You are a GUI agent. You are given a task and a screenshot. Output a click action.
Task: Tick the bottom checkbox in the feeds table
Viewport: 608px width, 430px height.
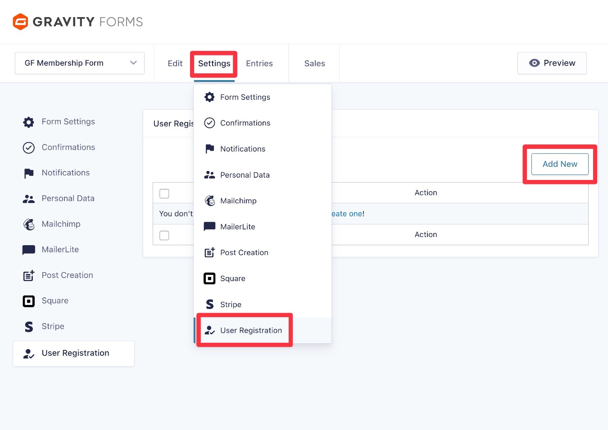(164, 235)
